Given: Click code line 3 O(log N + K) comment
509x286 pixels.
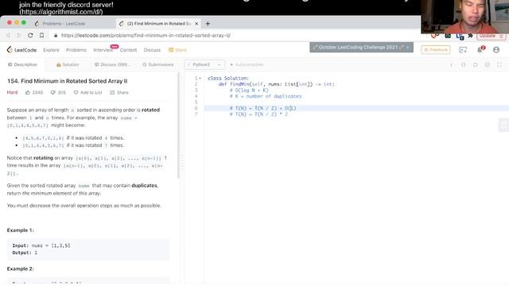Looking at the screenshot, I should (x=249, y=90).
